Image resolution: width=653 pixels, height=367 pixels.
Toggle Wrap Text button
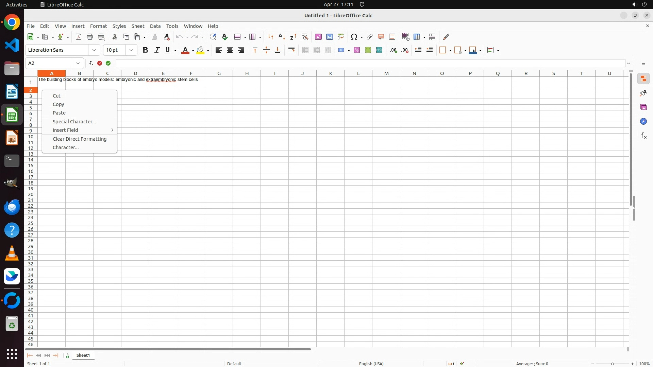tap(291, 50)
